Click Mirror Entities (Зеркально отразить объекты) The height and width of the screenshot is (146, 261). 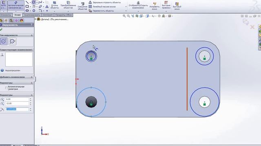[x=105, y=2]
